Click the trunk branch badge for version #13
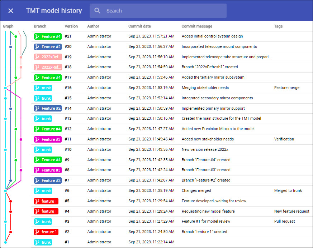This screenshot has height=248, width=313. click(x=43, y=119)
